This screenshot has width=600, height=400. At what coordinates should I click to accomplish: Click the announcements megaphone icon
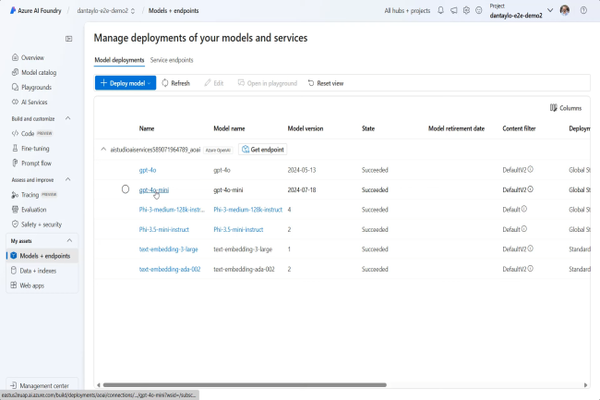coord(453,10)
